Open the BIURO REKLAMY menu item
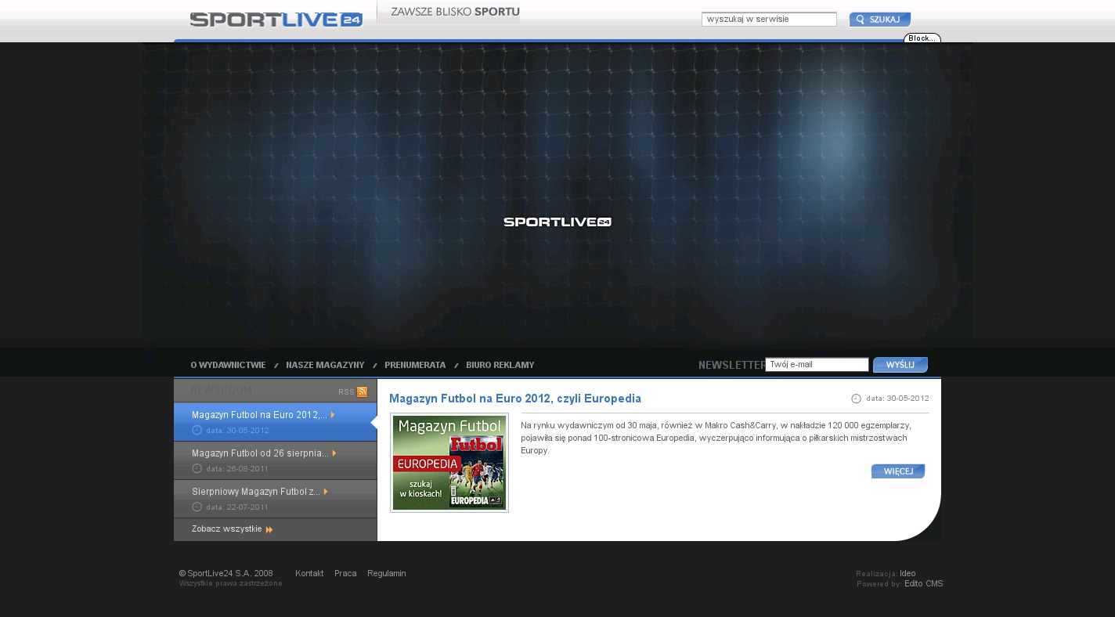Image resolution: width=1115 pixels, height=617 pixels. pos(500,365)
